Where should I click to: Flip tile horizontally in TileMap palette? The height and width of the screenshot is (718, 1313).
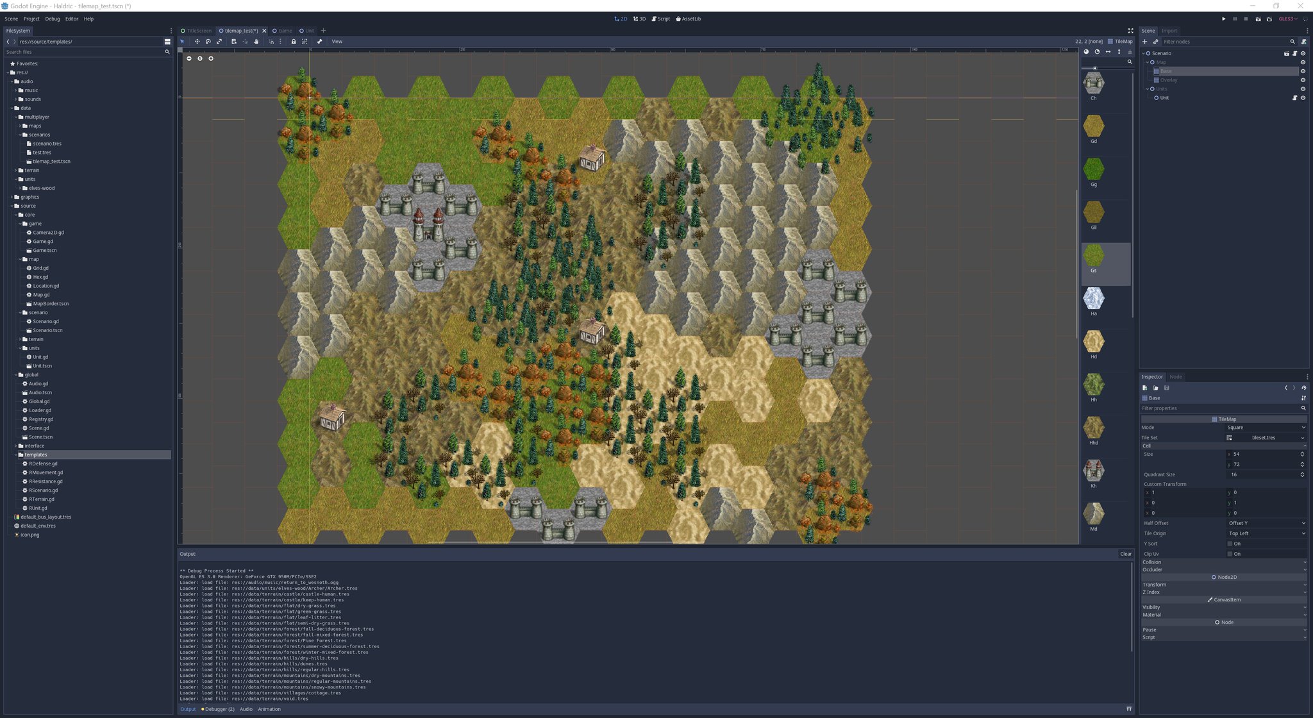tap(1108, 52)
